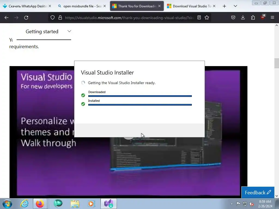
Task: Click the Visual Studio Installer taskbar icon
Action: pos(109,204)
